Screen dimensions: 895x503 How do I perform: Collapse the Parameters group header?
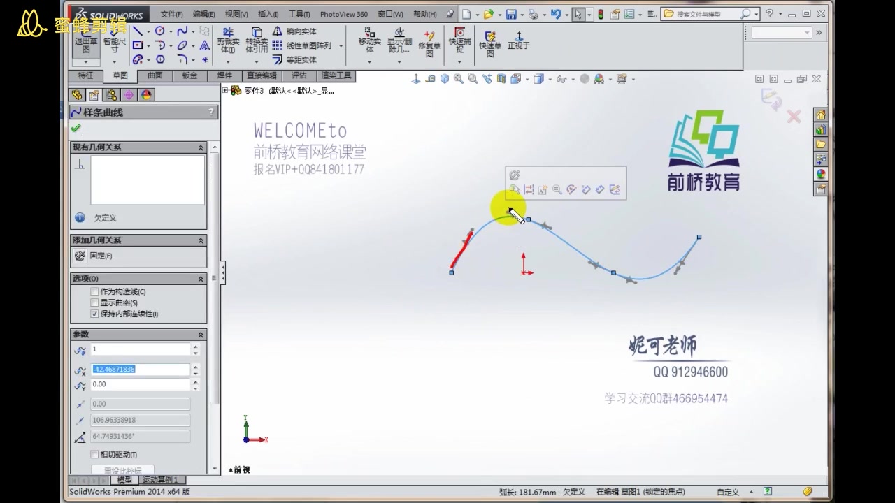pos(201,334)
